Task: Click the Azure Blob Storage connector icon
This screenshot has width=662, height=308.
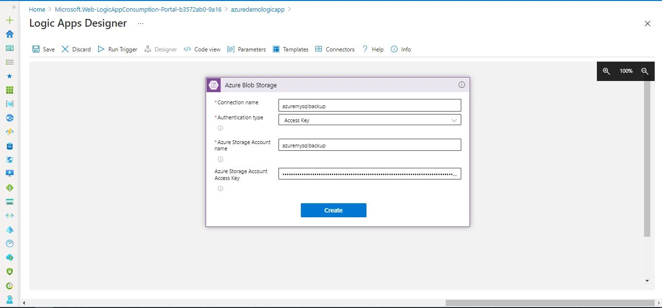Action: [x=213, y=84]
